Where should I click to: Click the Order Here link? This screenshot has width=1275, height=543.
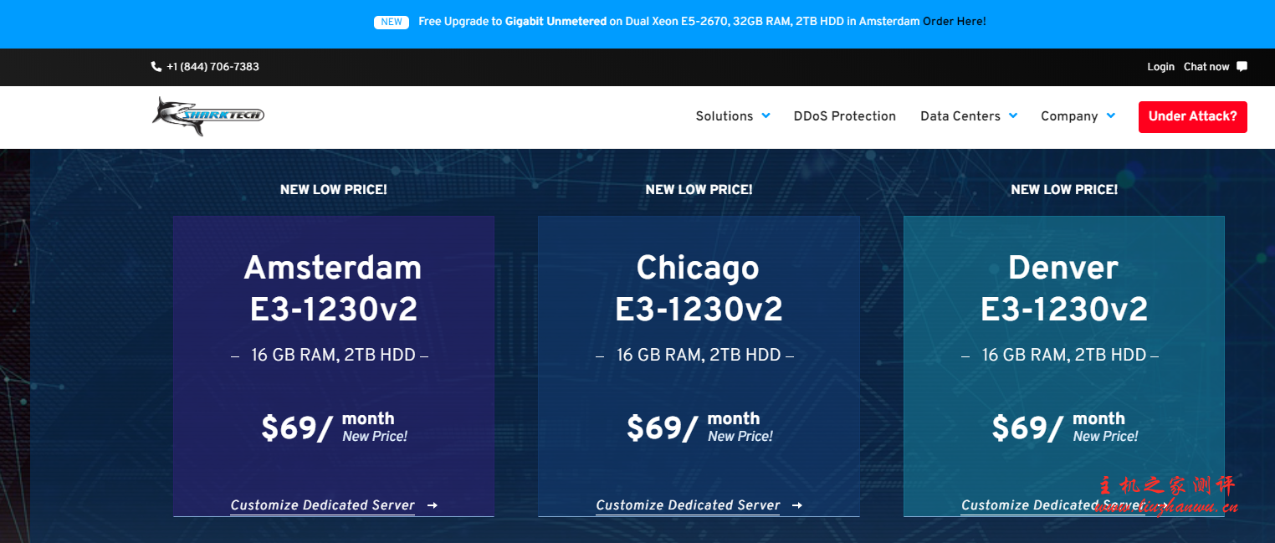point(954,21)
